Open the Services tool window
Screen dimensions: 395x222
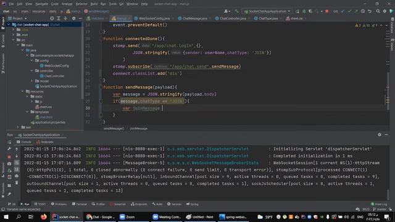click(174, 204)
